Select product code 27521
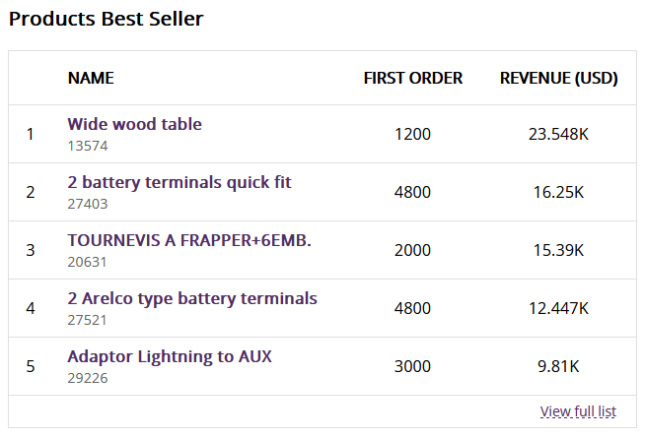The width and height of the screenshot is (645, 437). [87, 320]
